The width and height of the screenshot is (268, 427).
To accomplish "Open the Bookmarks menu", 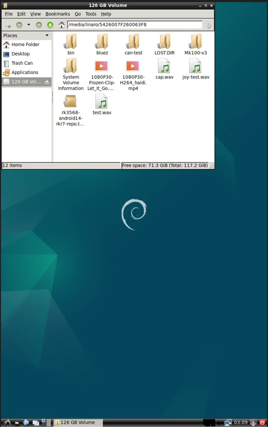I will 57,14.
